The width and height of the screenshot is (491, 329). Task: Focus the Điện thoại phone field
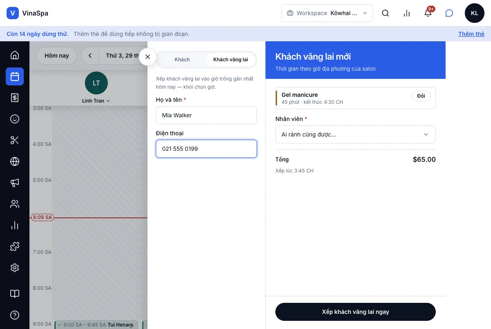click(206, 149)
